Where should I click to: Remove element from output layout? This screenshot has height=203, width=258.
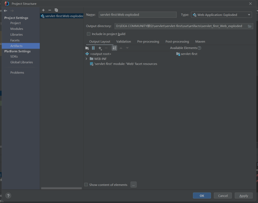tap(106, 48)
